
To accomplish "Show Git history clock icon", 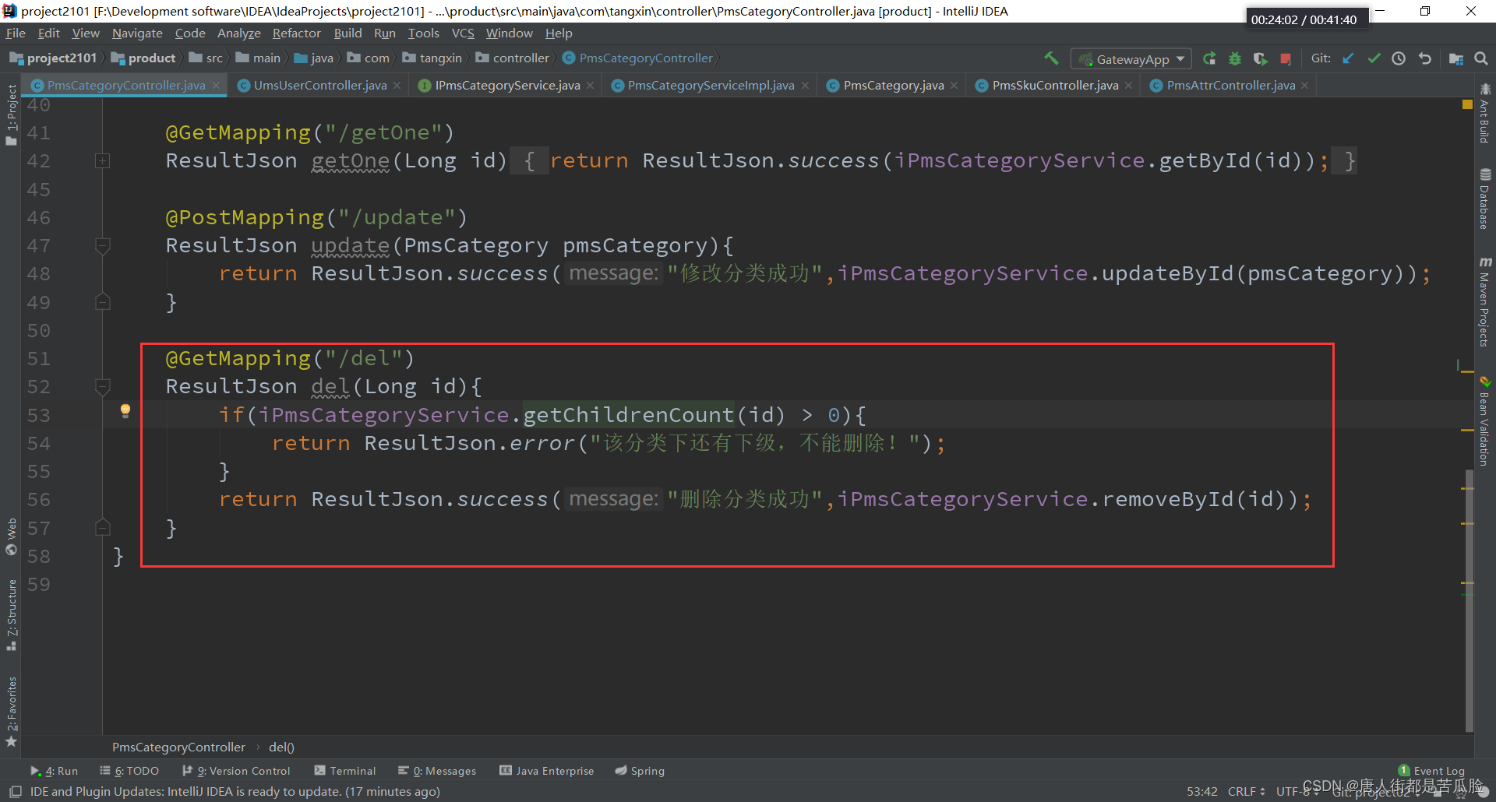I will pyautogui.click(x=1399, y=58).
